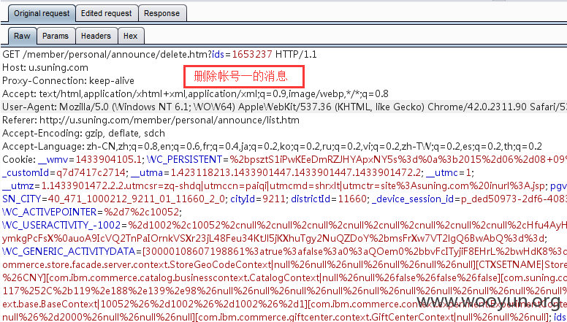
Task: Click the BaseContext text line
Action: [284, 304]
